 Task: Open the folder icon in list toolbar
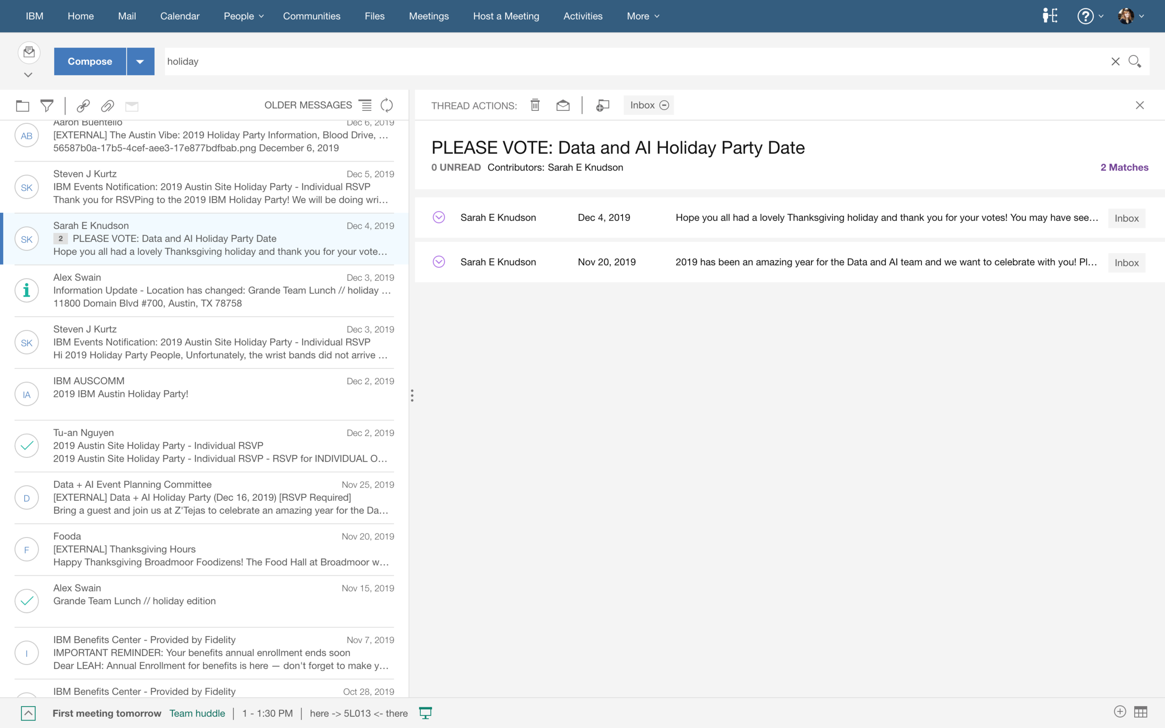(23, 105)
